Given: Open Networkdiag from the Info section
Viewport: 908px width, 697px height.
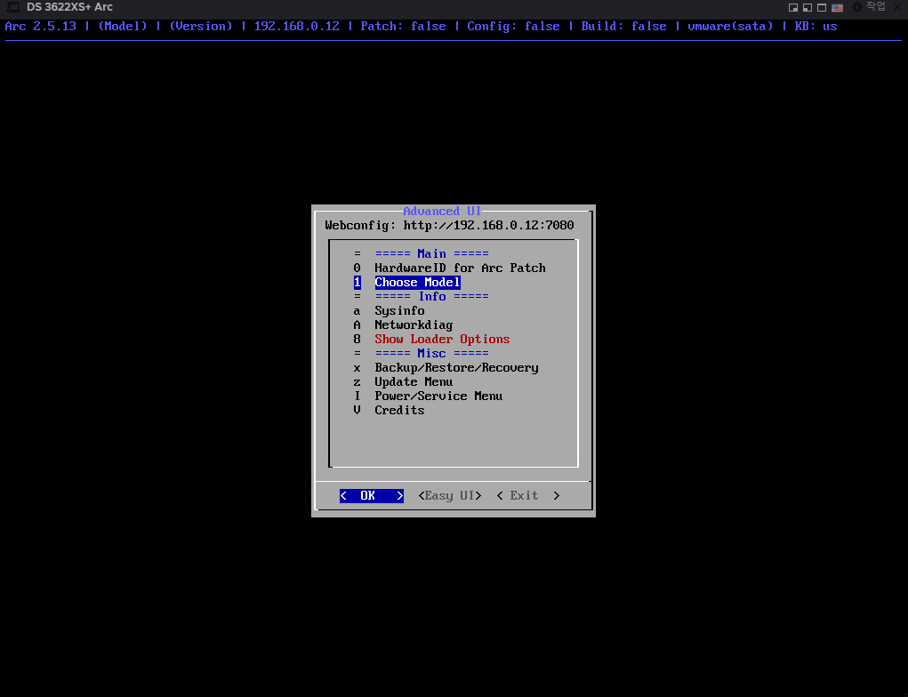Looking at the screenshot, I should click(x=413, y=325).
